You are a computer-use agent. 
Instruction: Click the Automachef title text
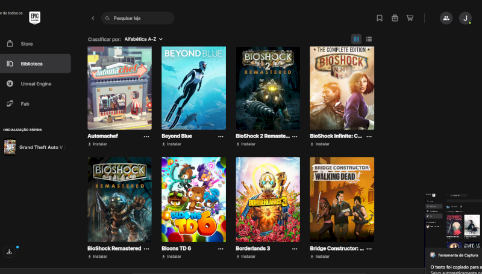tap(102, 136)
